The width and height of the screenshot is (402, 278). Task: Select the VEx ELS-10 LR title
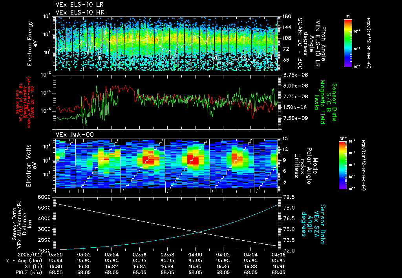click(x=80, y=5)
